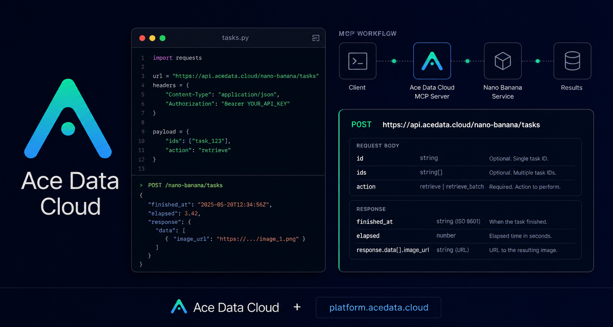Click the green maximize dot on tasks.py window
This screenshot has width=613, height=327.
coord(162,38)
